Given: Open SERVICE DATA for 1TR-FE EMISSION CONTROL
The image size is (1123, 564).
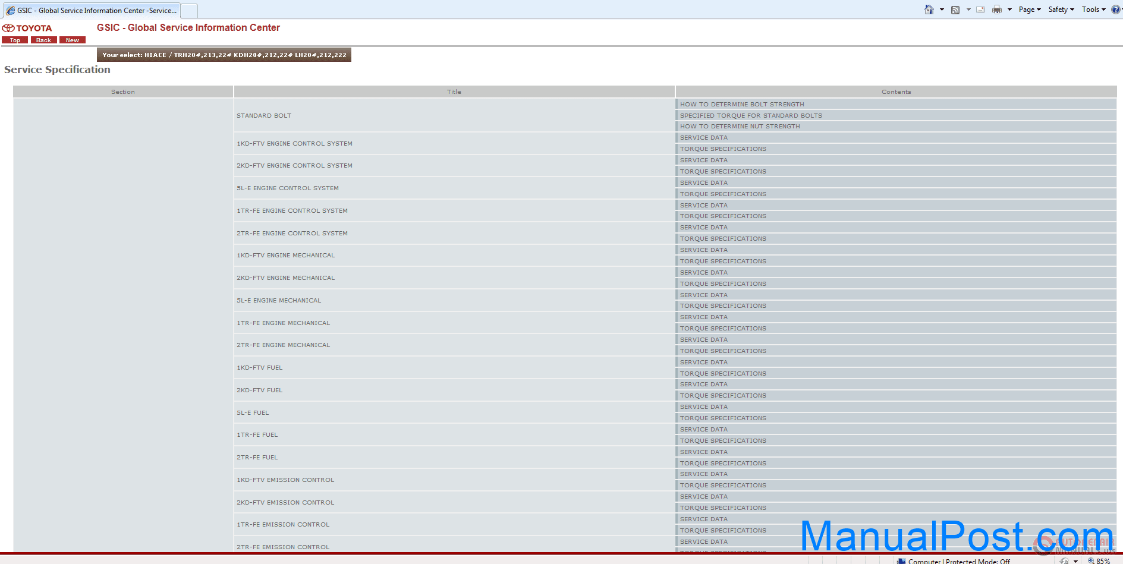Looking at the screenshot, I should click(704, 519).
